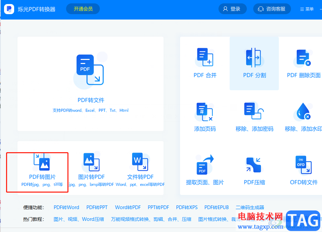Open the 菜单 hamburger menu
The width and height of the screenshot is (322, 232).
click(307, 9)
